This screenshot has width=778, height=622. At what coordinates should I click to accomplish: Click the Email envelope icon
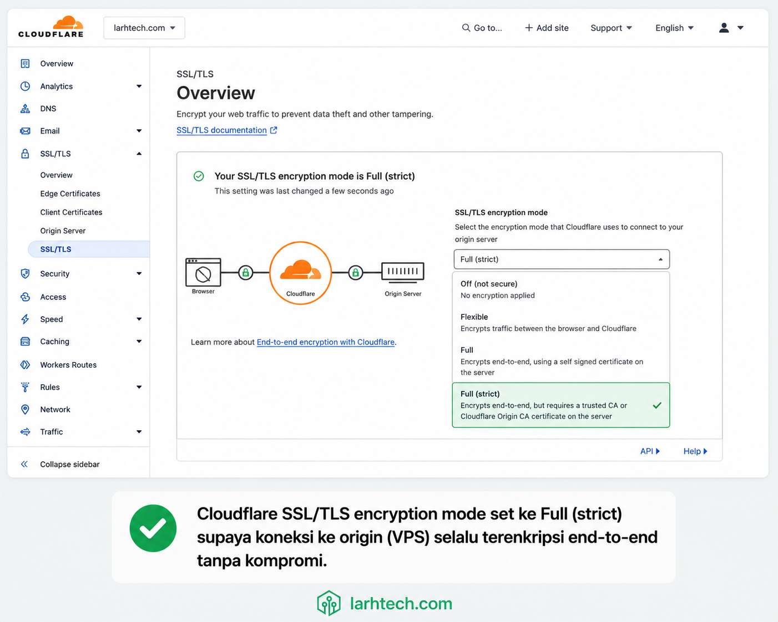tap(25, 131)
